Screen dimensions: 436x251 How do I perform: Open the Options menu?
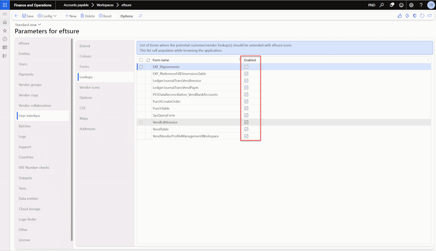[127, 16]
